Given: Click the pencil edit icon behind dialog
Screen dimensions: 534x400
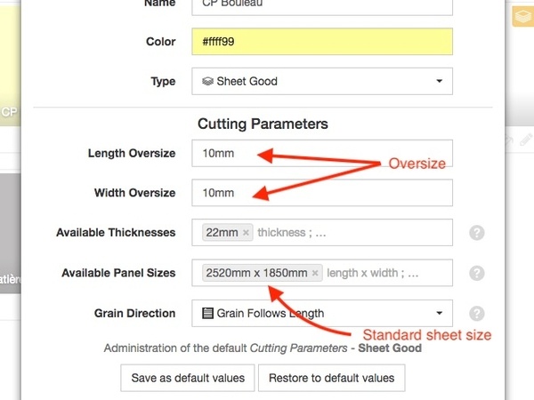Looking at the screenshot, I should pos(526,140).
